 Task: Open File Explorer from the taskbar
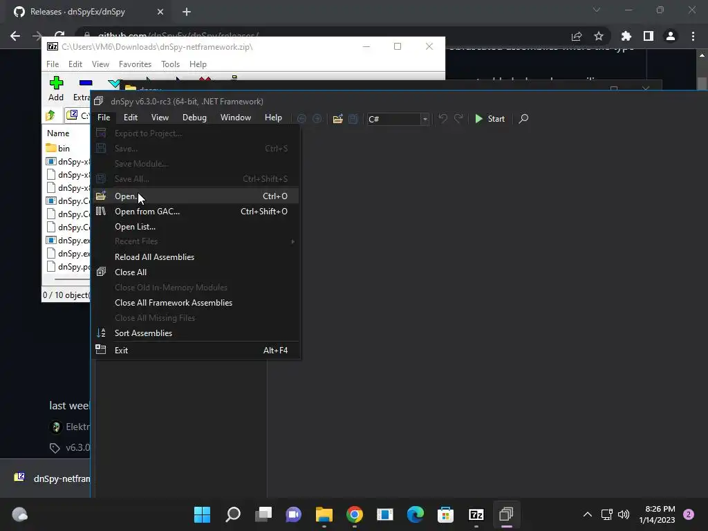[324, 514]
